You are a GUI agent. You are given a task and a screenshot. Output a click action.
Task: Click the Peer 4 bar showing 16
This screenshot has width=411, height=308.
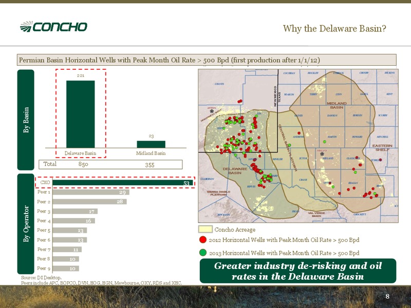[x=73, y=221]
